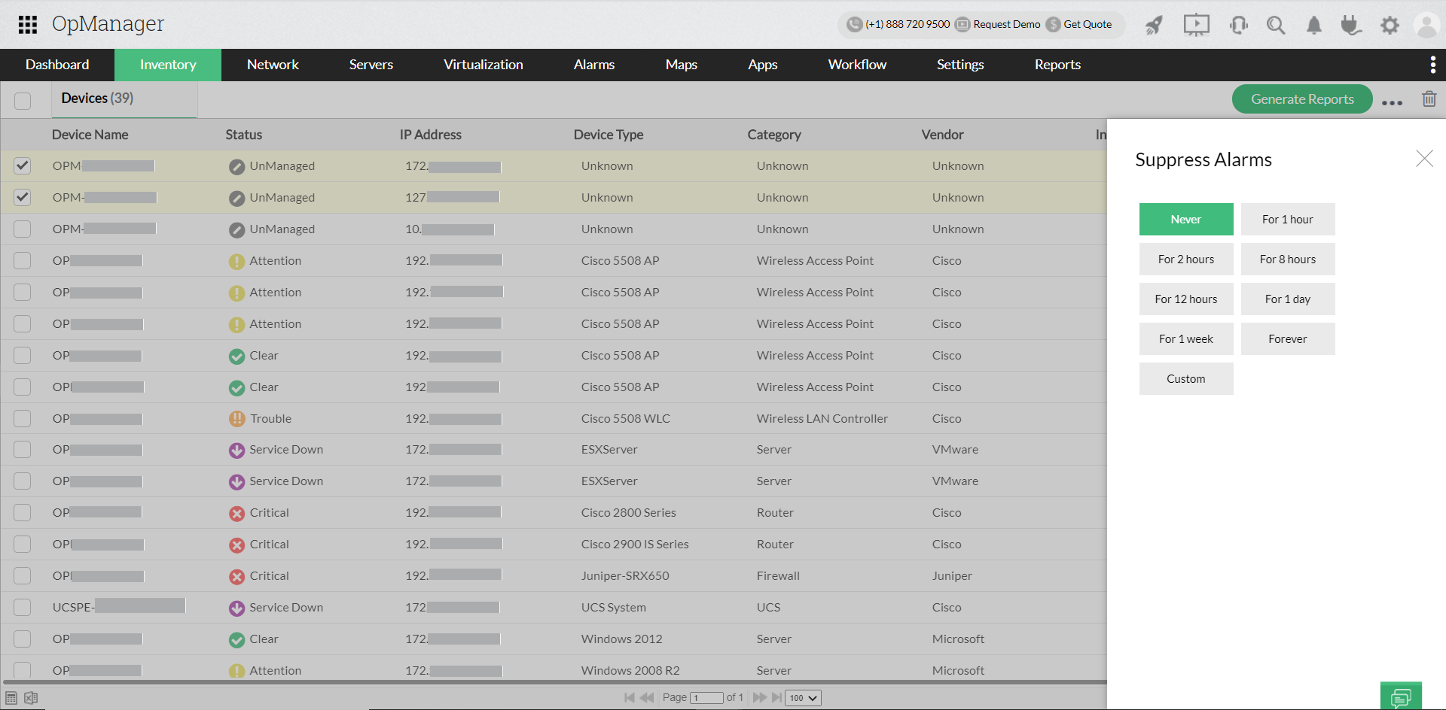This screenshot has height=710, width=1446.
Task: Sort by the Status column header
Action: (244, 135)
